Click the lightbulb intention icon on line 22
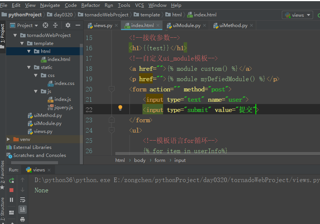This screenshot has width=320, height=224. pyautogui.click(x=120, y=108)
